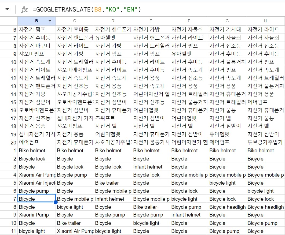Select row header 4 beside Xiaomi Air Pump

coord(9,175)
